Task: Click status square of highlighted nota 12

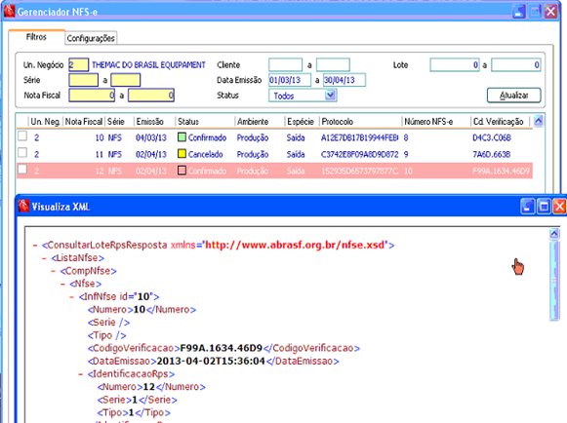Action: pyautogui.click(x=182, y=171)
